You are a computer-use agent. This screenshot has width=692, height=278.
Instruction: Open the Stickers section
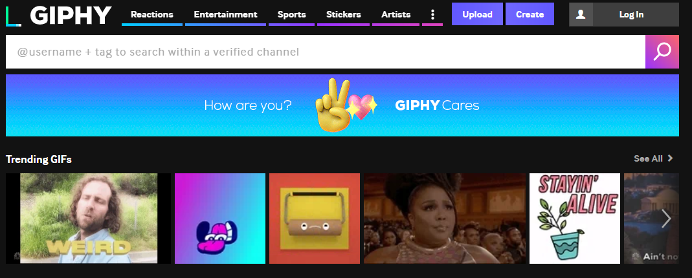tap(343, 14)
